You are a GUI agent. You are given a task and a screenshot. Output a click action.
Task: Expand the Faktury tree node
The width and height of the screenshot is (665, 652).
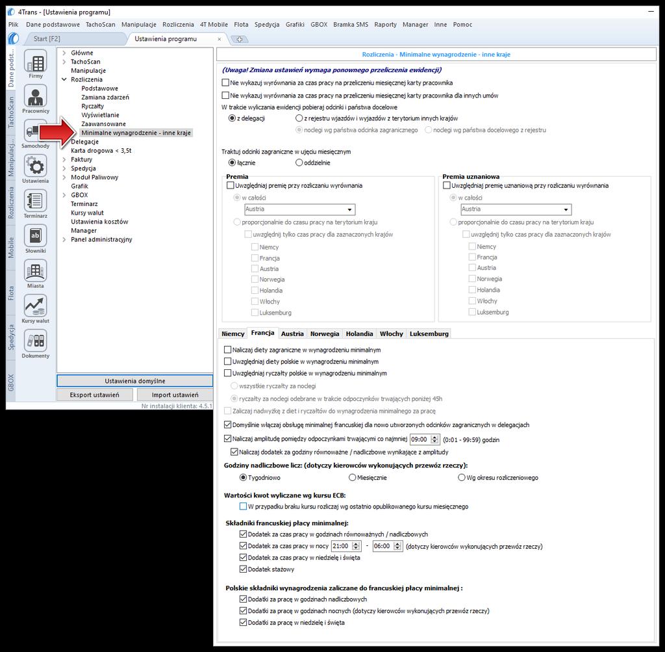click(x=64, y=160)
